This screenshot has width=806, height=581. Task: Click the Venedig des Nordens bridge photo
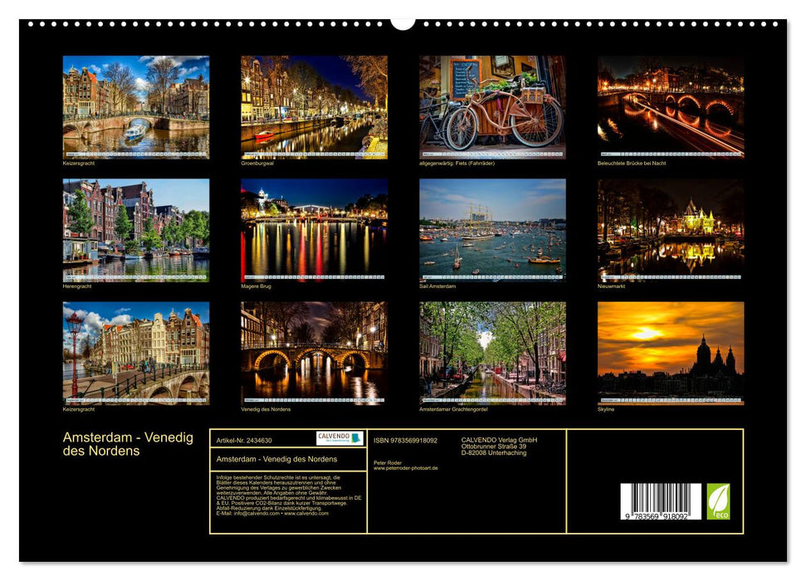click(x=314, y=354)
